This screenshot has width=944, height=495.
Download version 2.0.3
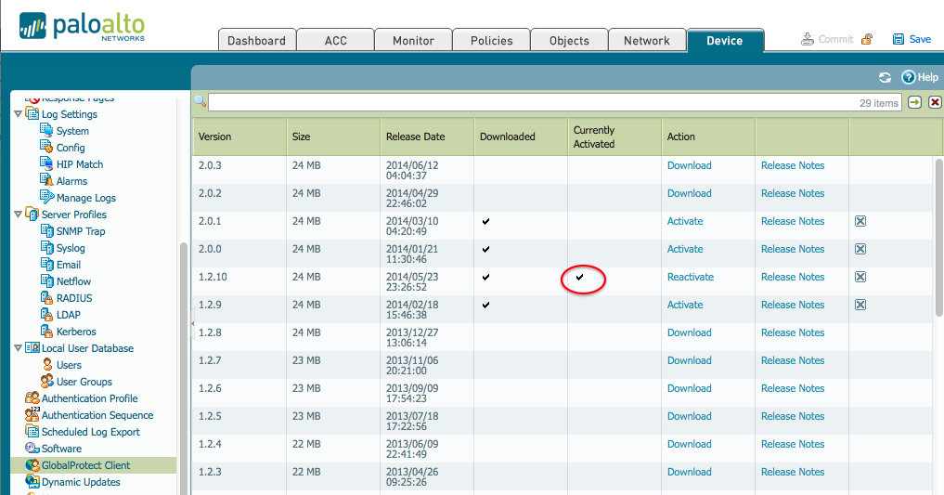[690, 165]
